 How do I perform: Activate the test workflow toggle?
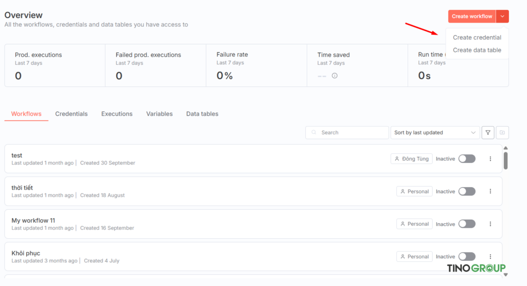click(x=467, y=159)
